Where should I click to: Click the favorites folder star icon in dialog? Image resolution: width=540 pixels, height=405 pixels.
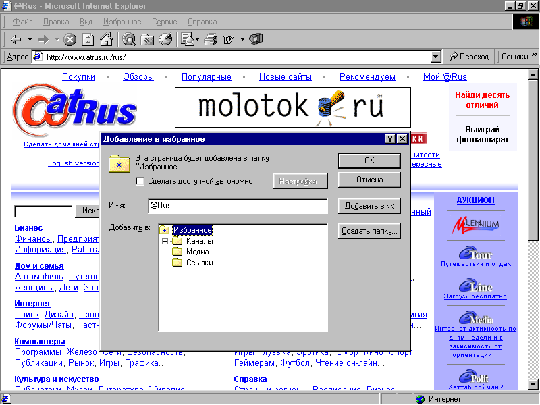pos(119,163)
